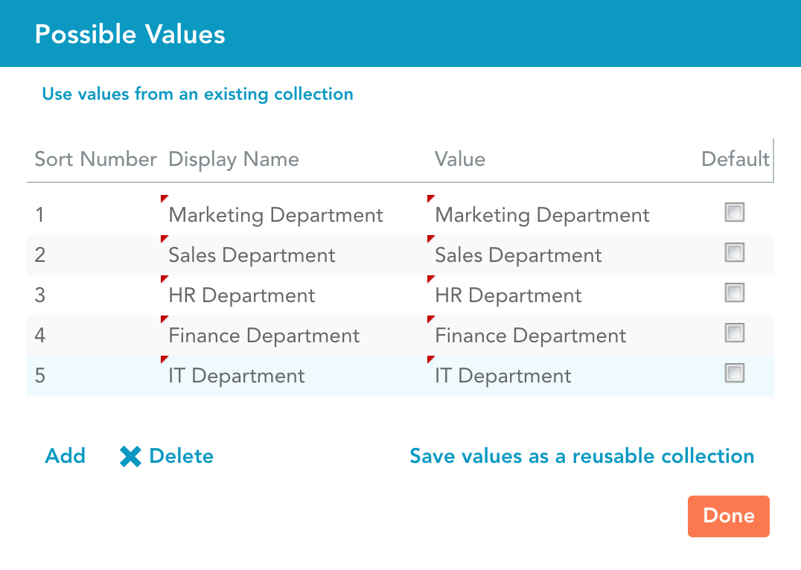Edit the HR Department value cell
Viewport: 801px width, 570px height.
pos(561,295)
